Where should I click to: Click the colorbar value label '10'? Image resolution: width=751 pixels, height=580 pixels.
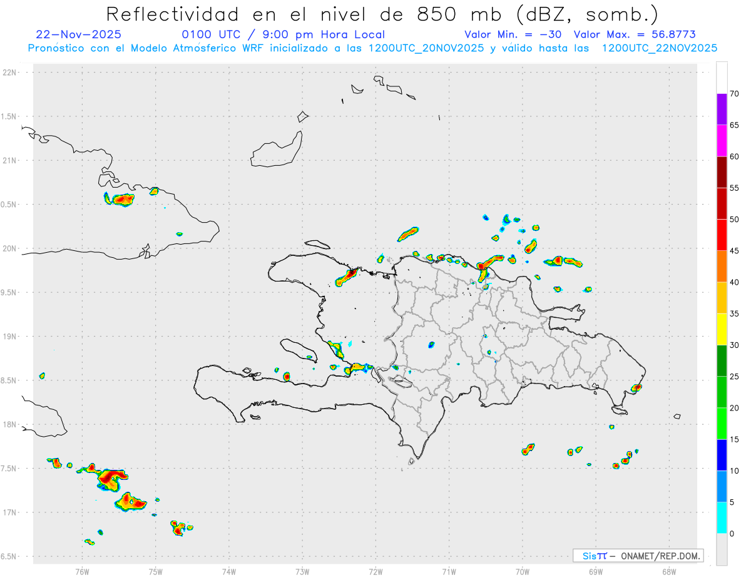[734, 471]
